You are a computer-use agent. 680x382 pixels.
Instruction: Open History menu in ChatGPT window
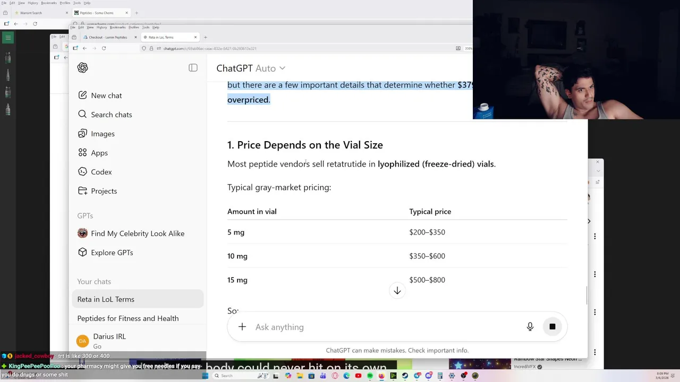click(x=102, y=28)
